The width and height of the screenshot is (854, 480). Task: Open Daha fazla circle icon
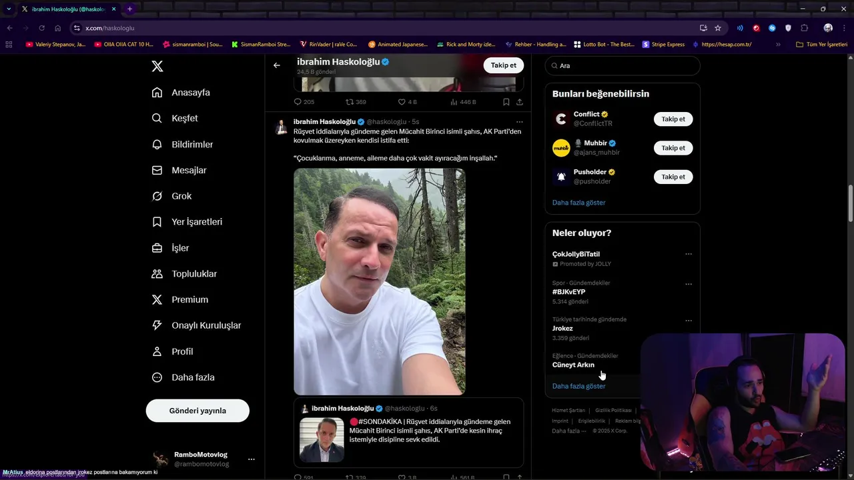[157, 377]
